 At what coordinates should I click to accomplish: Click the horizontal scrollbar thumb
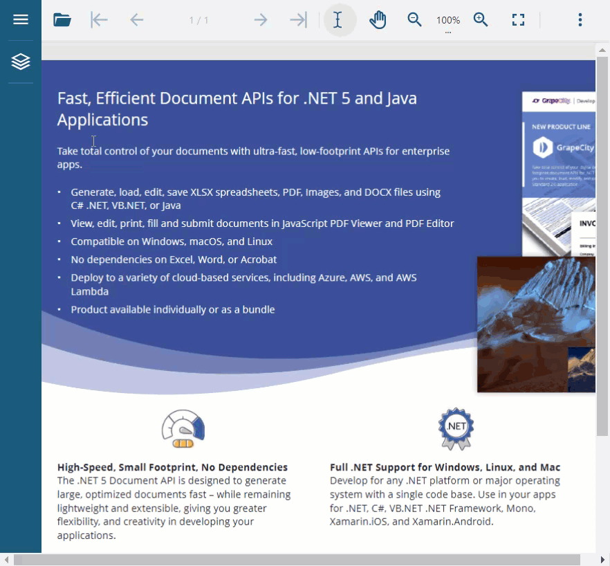click(x=297, y=560)
